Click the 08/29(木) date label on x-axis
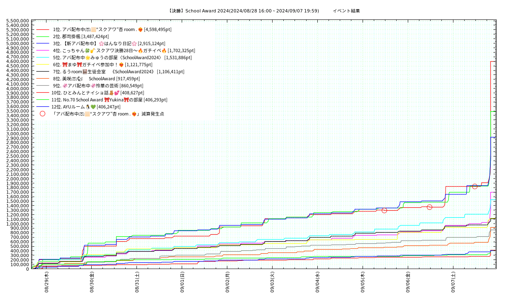Viewport: 531px width, 298px height. point(47,282)
